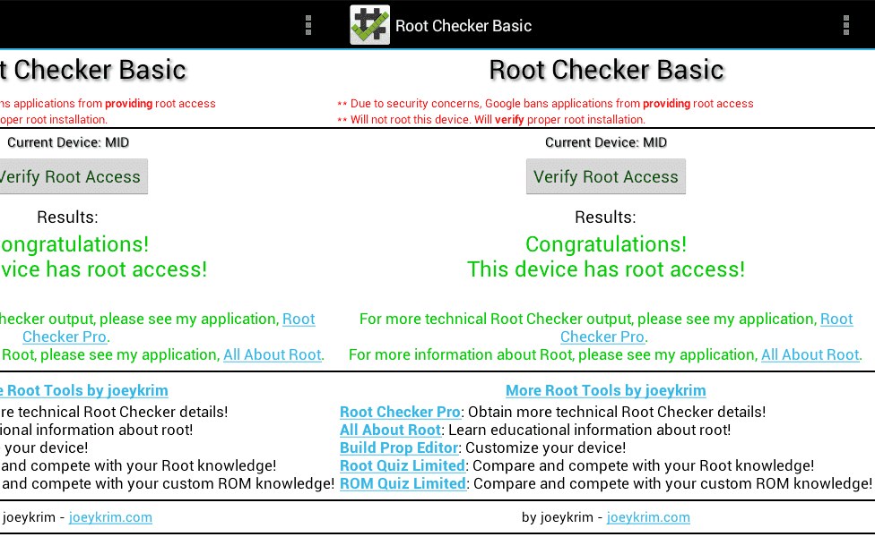Click 'Obtain more technical Root Checker details!' in the right pane
Image resolution: width=875 pixels, height=537 pixels.
617,413
